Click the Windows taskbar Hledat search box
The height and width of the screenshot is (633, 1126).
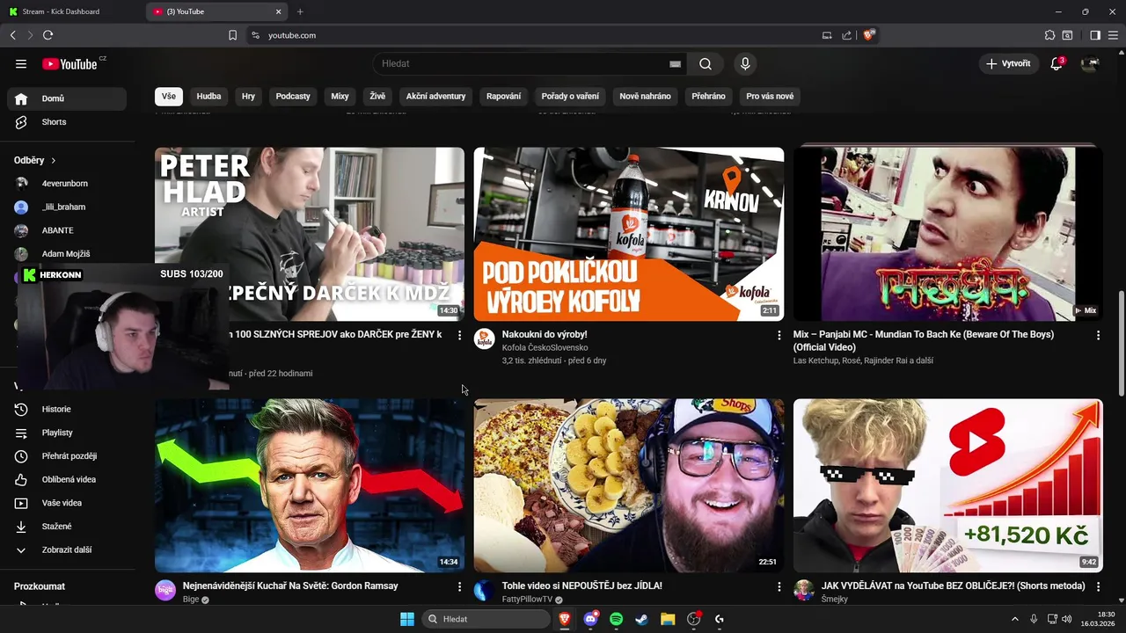point(486,619)
